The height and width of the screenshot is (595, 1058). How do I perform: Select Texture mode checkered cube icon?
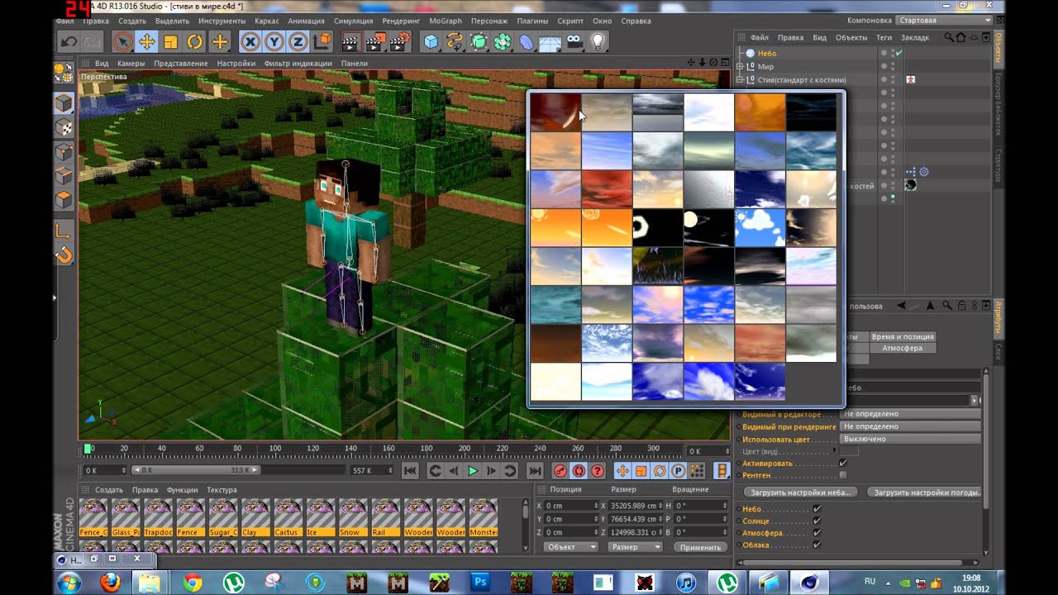click(x=64, y=127)
